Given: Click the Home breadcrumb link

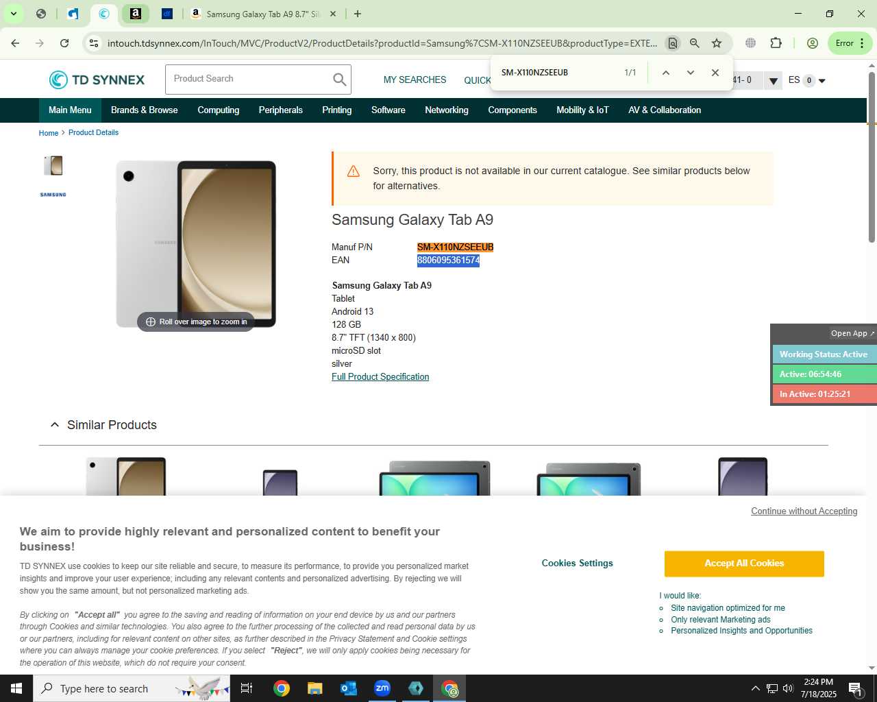Looking at the screenshot, I should click(x=49, y=133).
